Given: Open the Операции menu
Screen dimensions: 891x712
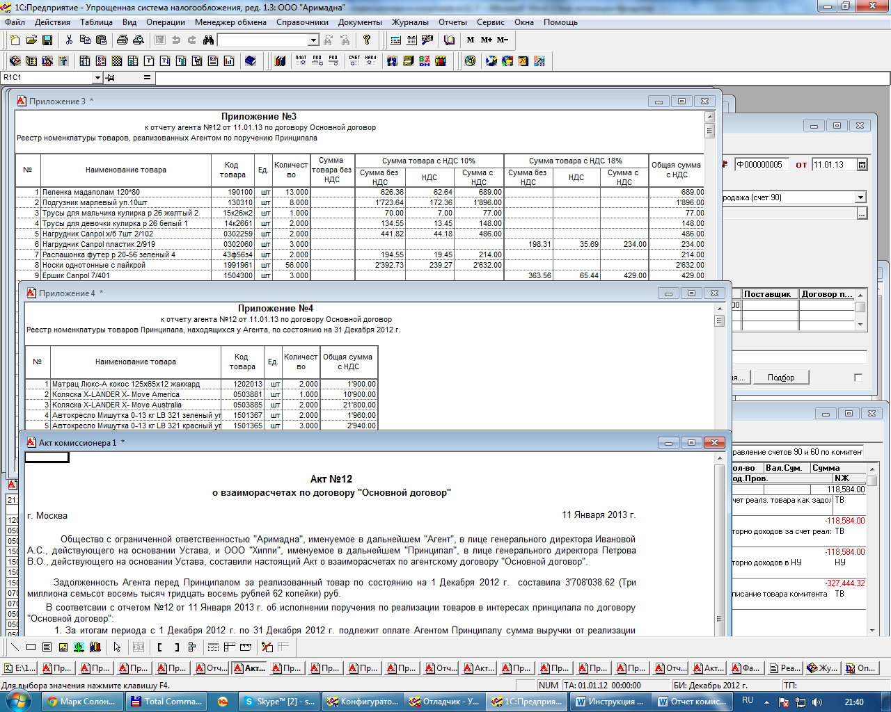Looking at the screenshot, I should pos(166,22).
